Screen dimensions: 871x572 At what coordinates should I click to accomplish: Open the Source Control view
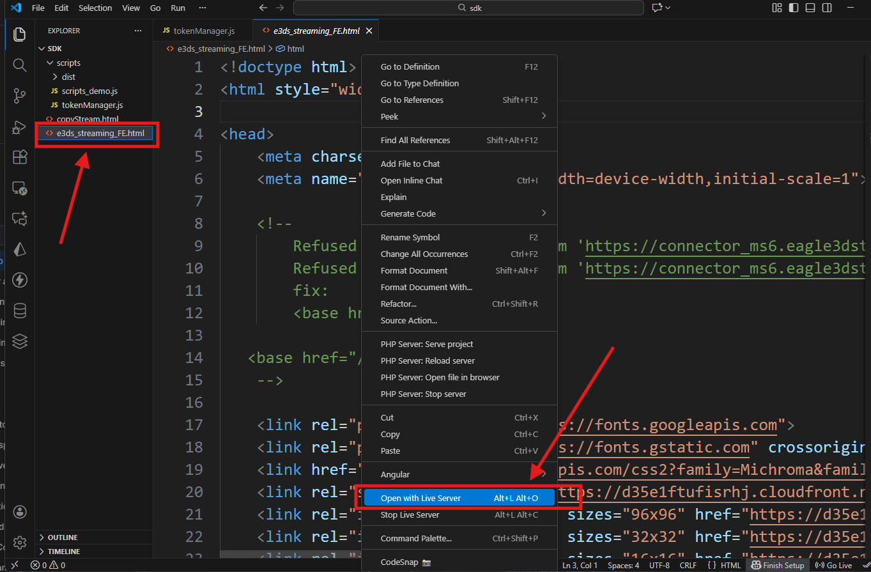(x=20, y=96)
